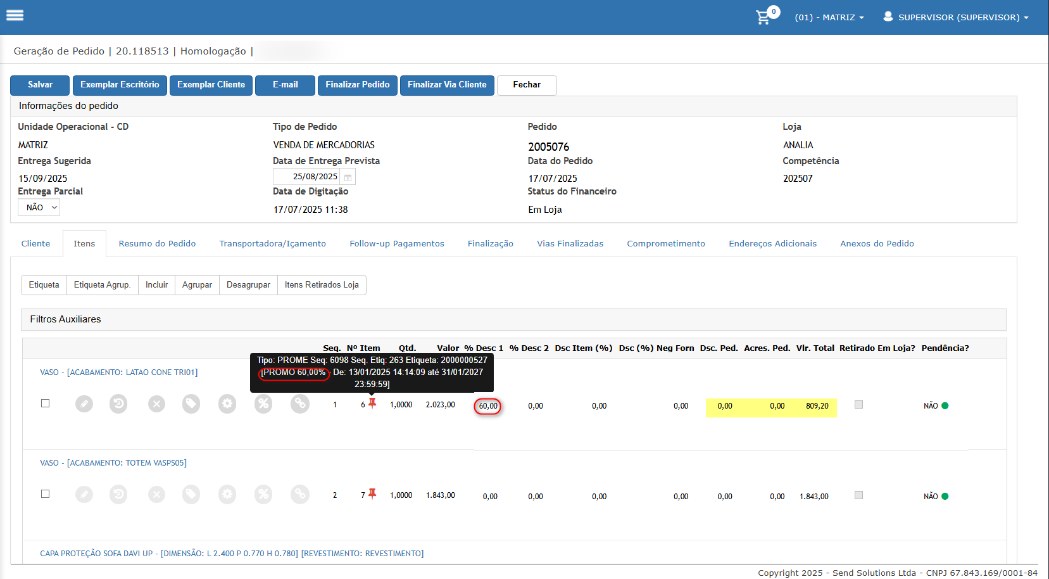
Task: Click the edit pencil icon for item 1
Action: (x=84, y=404)
